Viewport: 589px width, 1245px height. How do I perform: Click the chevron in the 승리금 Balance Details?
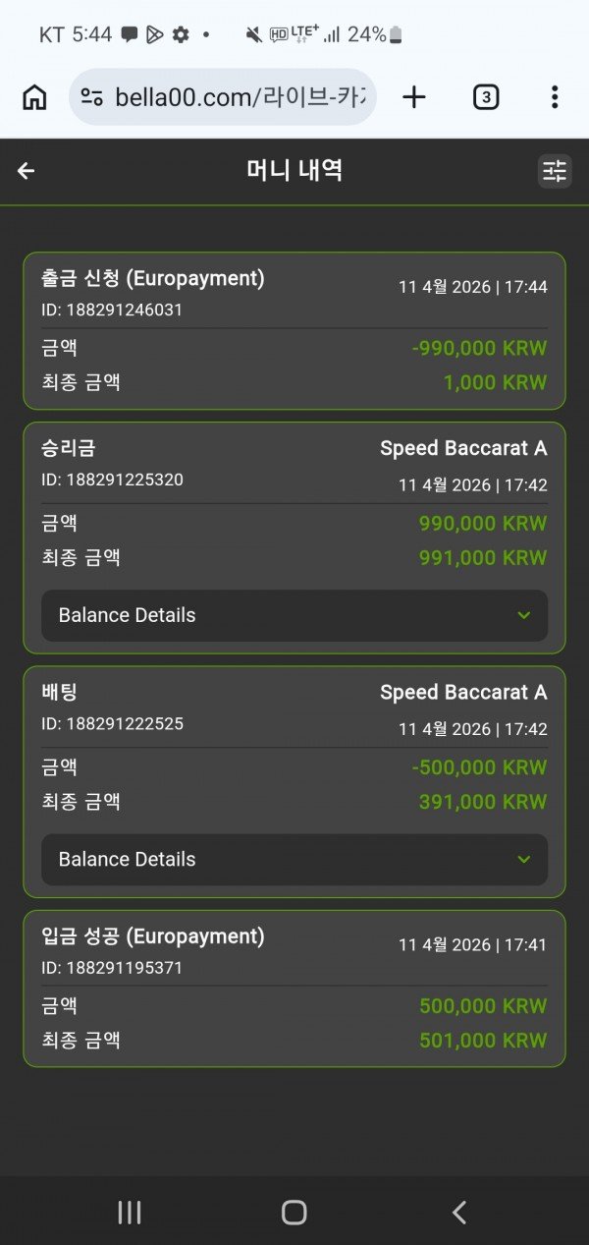(523, 615)
